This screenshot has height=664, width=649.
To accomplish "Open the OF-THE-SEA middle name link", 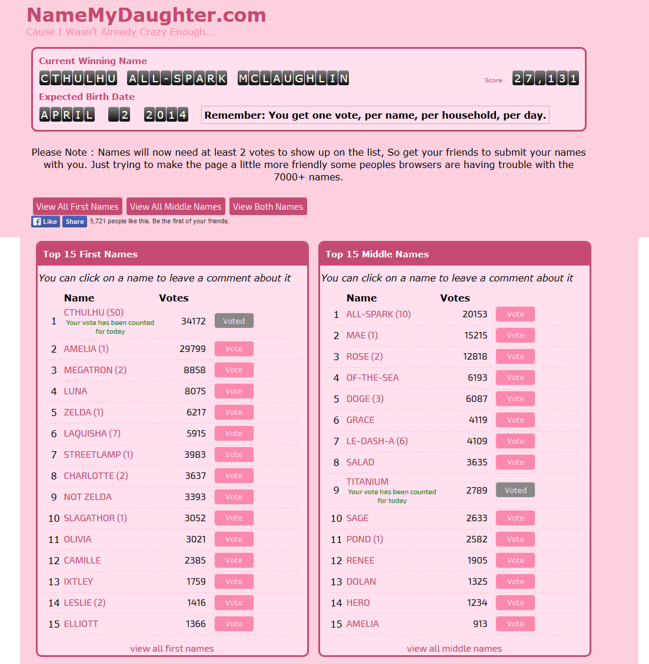I will tap(372, 378).
